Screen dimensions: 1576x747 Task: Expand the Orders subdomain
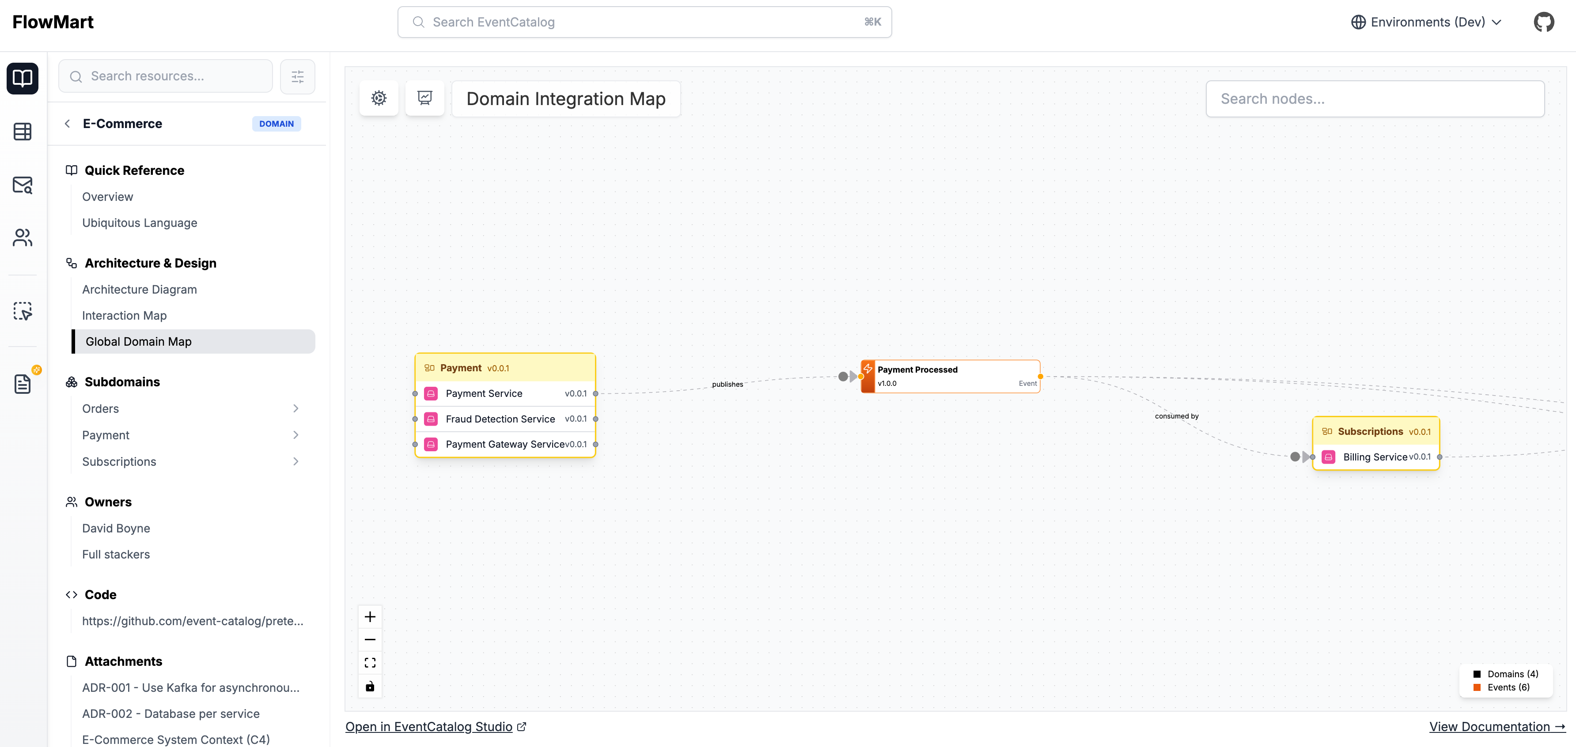295,408
